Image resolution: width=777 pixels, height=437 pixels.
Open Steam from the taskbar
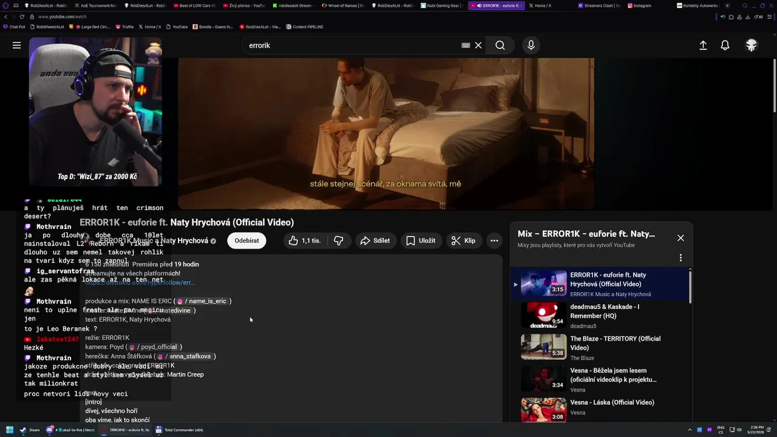point(30,430)
